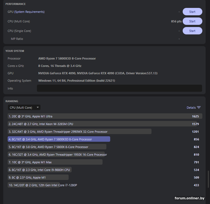The image size is (210, 204).
Task: Select the 8C Apple M1 ranking entry
Action: 38,178
